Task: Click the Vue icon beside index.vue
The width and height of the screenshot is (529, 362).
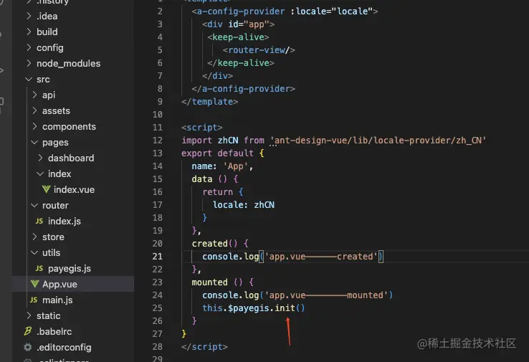Action: coord(46,189)
